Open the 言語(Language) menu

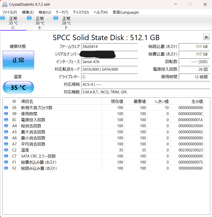click(130, 12)
